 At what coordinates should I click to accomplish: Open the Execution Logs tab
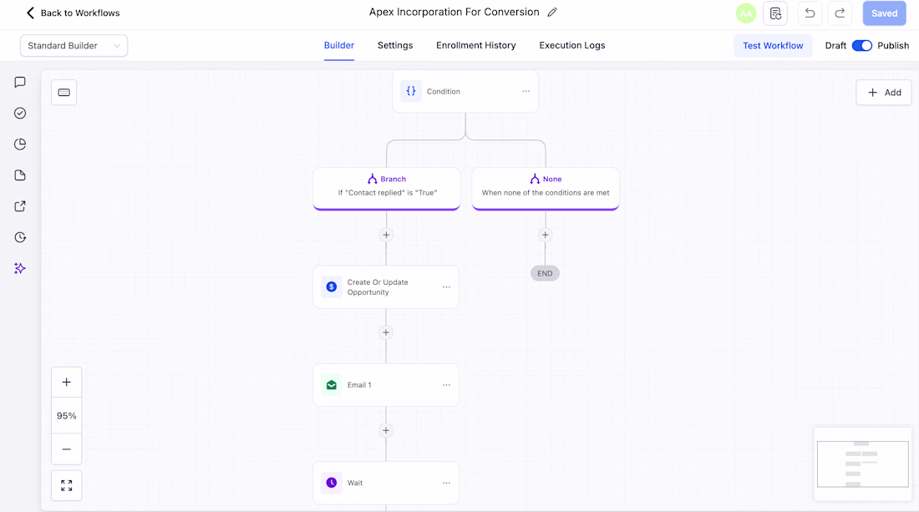tap(572, 46)
